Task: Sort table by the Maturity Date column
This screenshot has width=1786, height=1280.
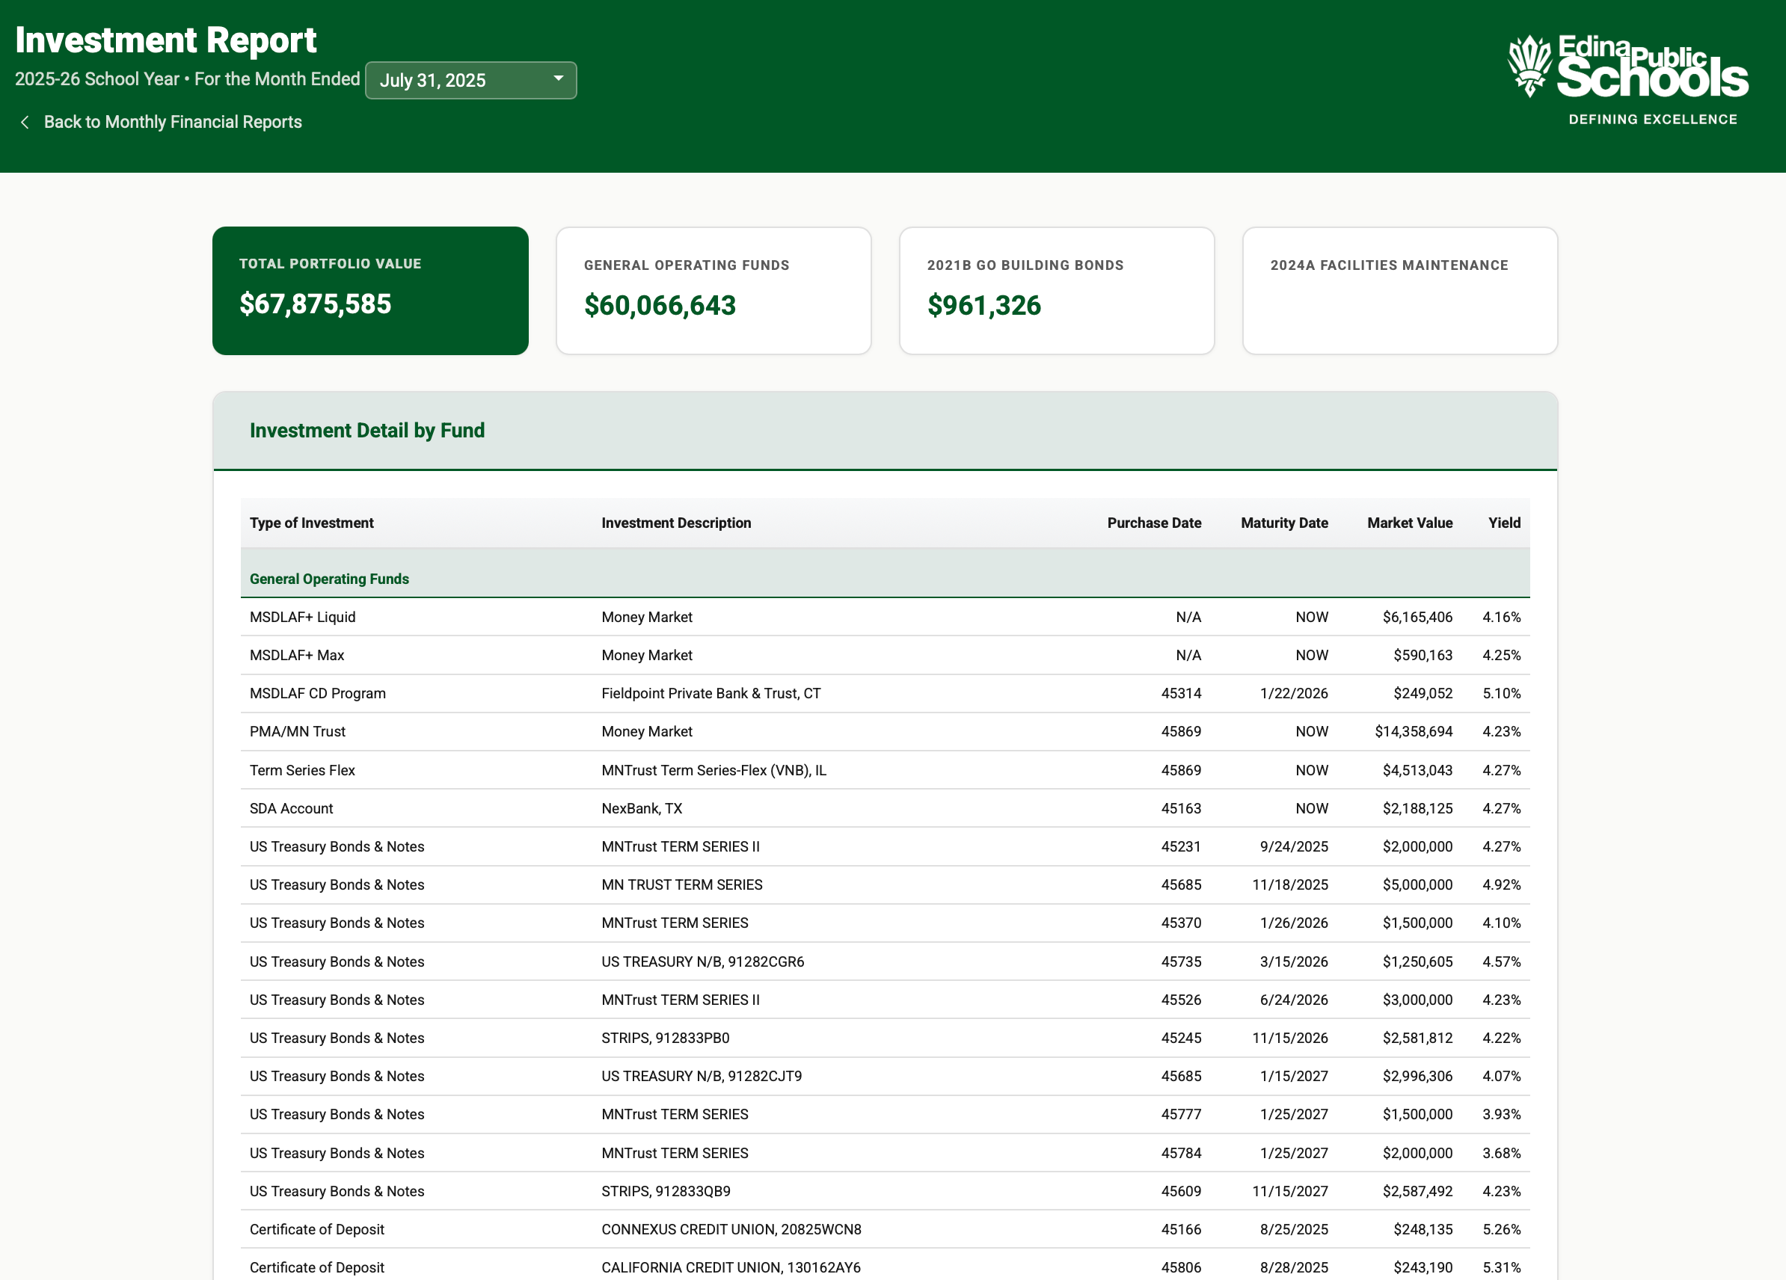Action: point(1284,522)
